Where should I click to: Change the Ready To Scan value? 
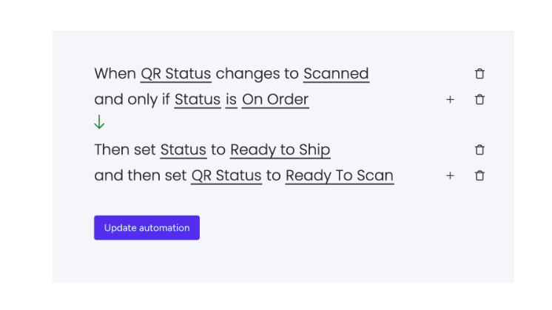340,175
